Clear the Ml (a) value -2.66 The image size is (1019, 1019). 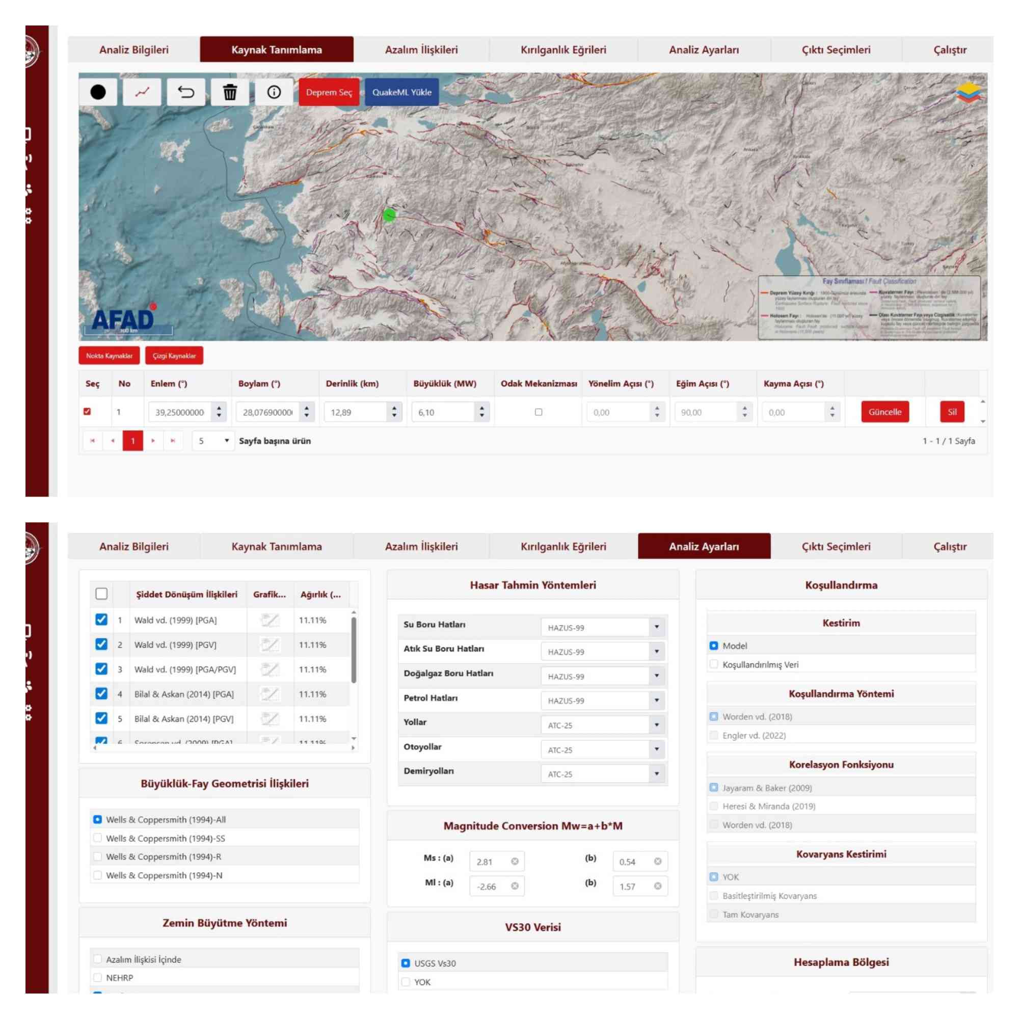click(x=515, y=886)
